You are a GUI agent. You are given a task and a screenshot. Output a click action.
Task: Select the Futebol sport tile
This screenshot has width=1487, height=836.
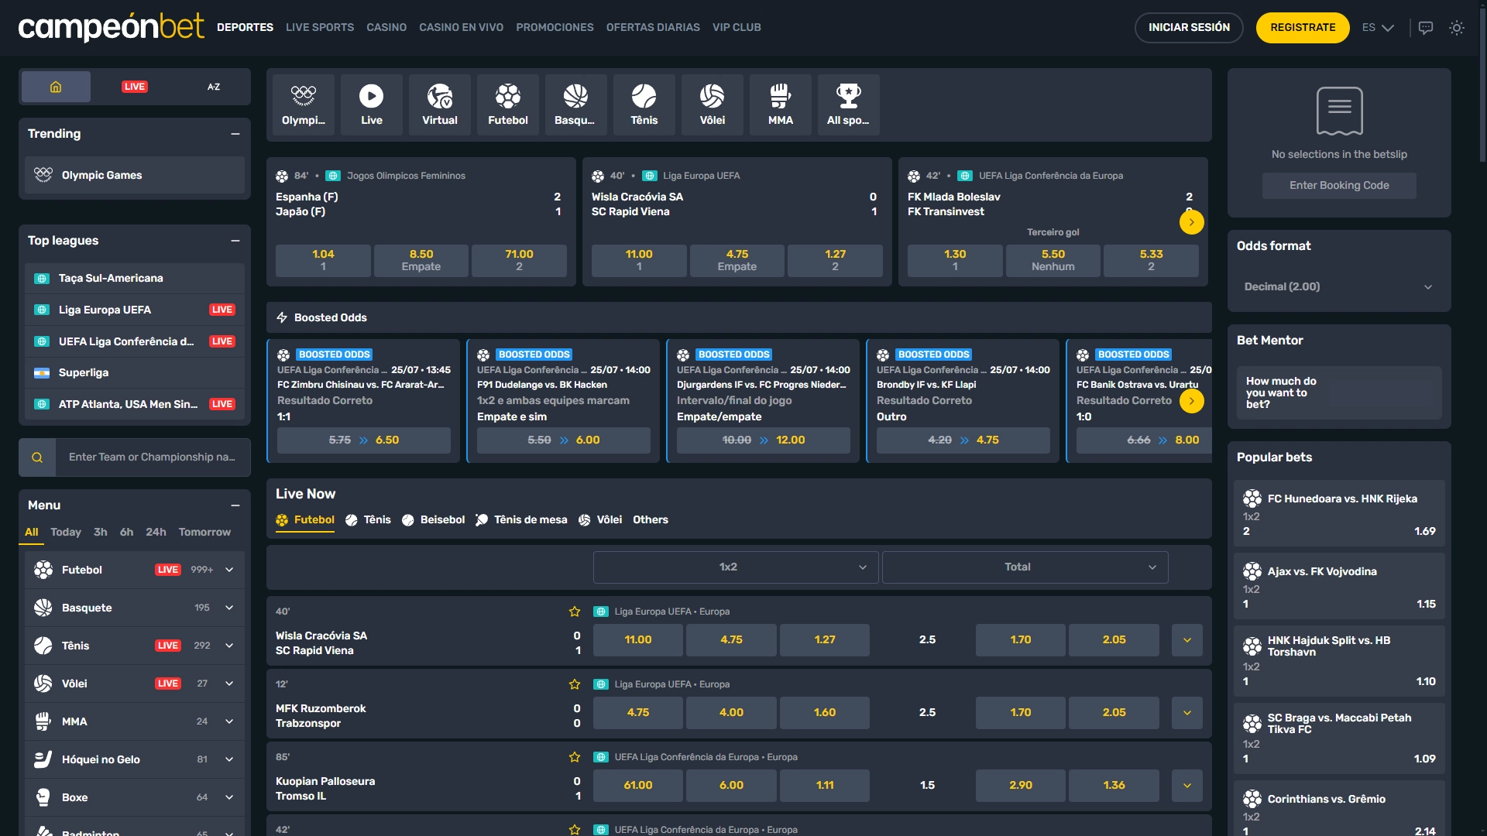[508, 105]
